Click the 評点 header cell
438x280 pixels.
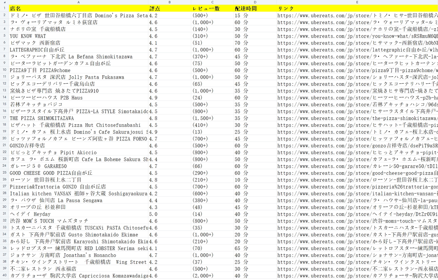170,8
